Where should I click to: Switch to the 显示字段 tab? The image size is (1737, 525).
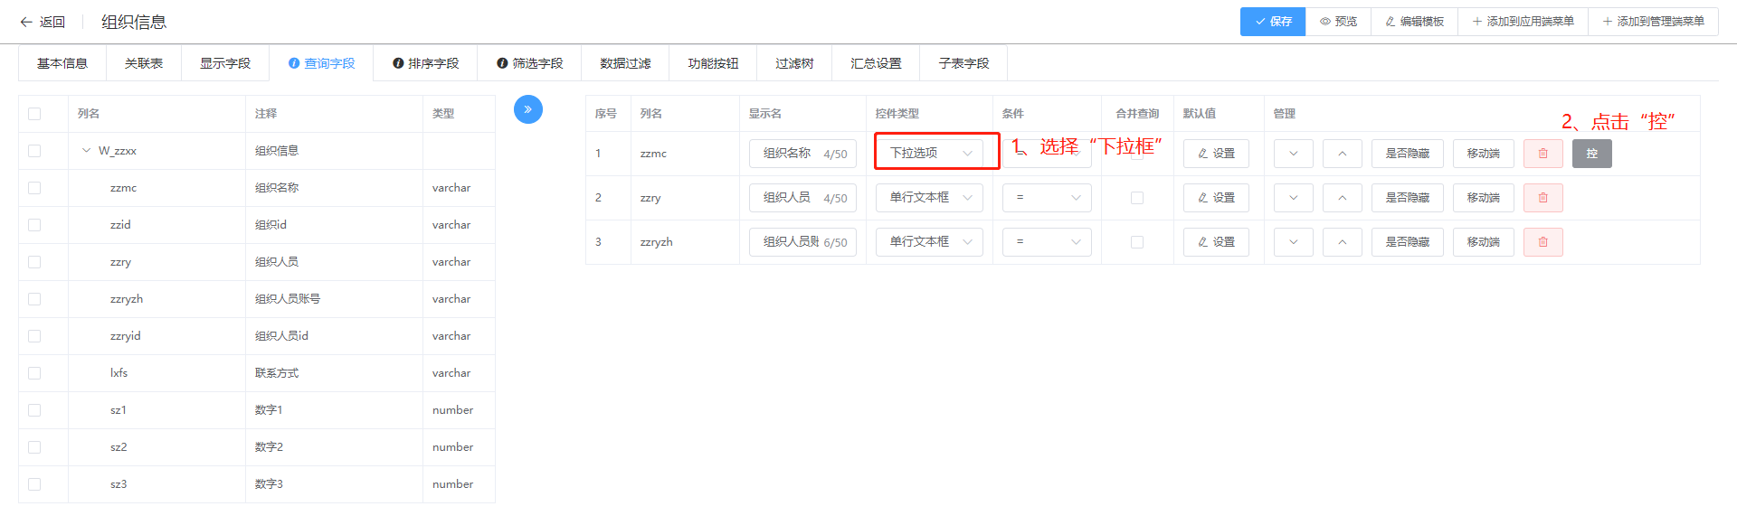225,63
